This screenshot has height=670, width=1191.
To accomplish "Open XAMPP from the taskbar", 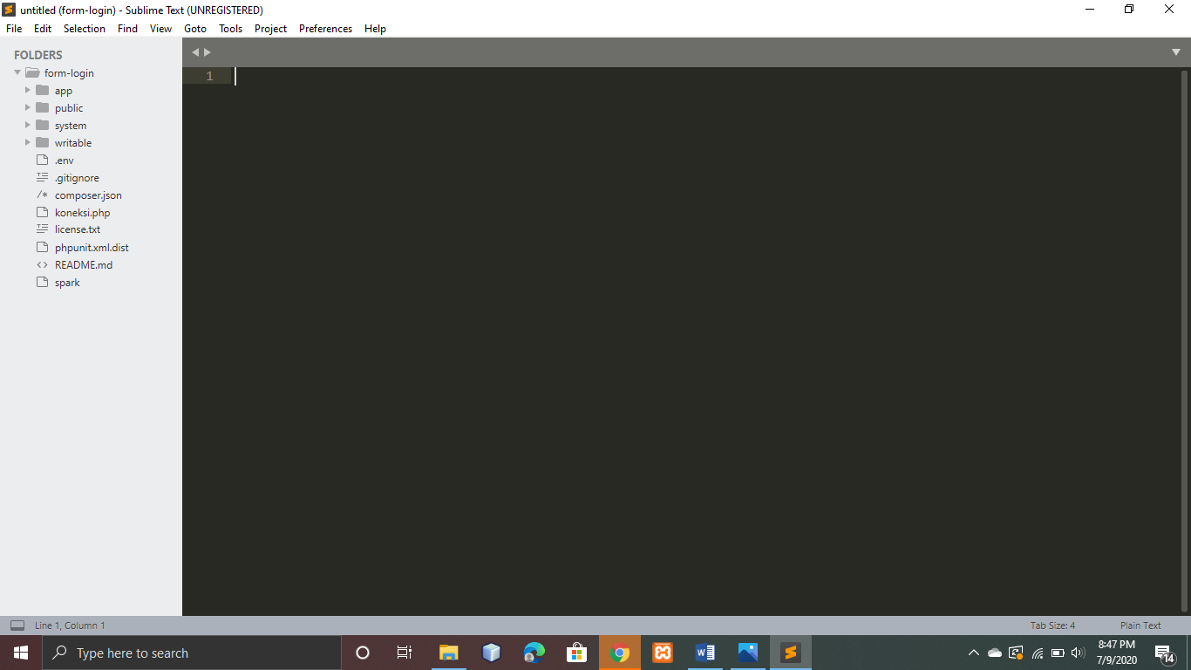I will pos(663,653).
